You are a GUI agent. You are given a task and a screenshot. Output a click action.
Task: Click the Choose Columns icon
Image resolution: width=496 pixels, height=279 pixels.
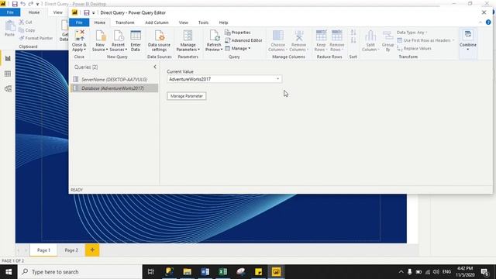coord(278,36)
